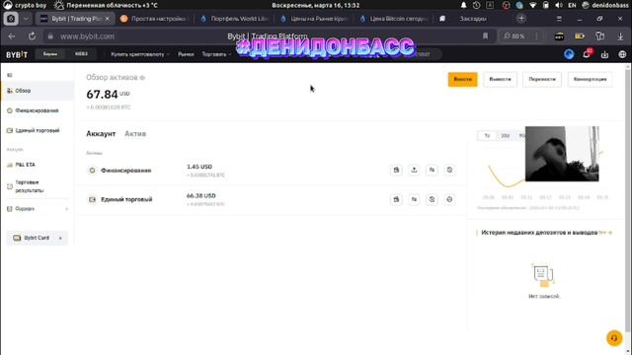Open the language globe icon

(x=622, y=55)
